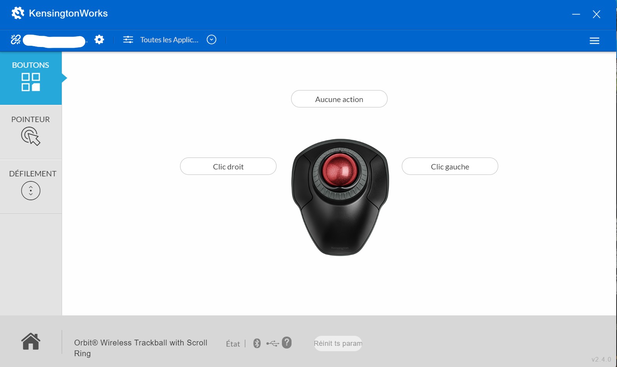Screen dimensions: 617x367
Task: Click the Réinit ts param button
Action: click(x=338, y=343)
